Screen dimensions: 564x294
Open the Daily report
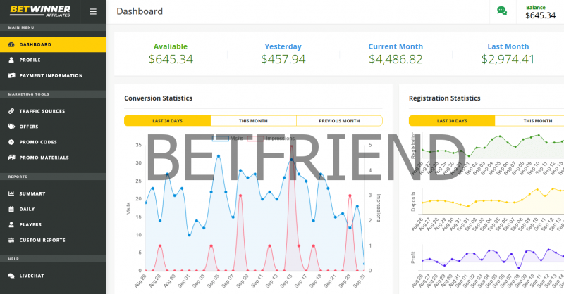[x=53, y=209]
